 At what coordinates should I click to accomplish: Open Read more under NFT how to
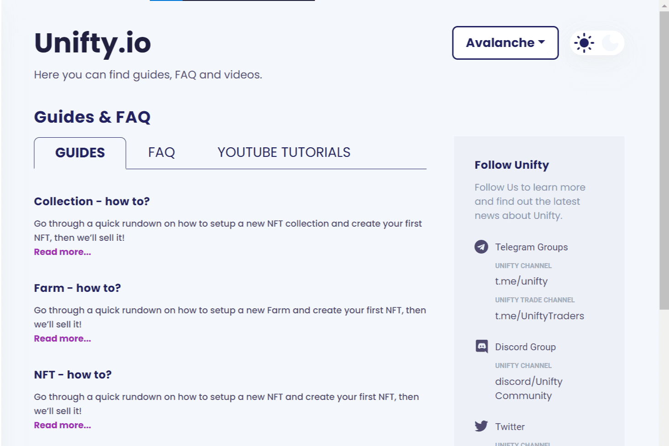(x=62, y=425)
